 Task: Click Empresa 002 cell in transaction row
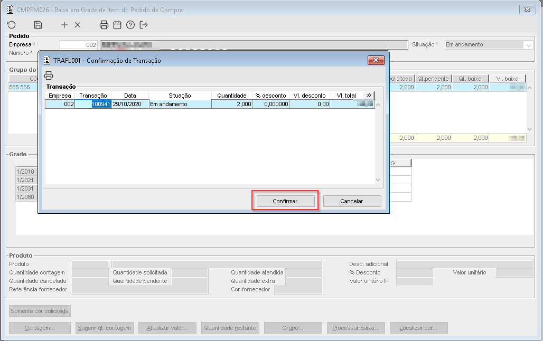pos(60,104)
